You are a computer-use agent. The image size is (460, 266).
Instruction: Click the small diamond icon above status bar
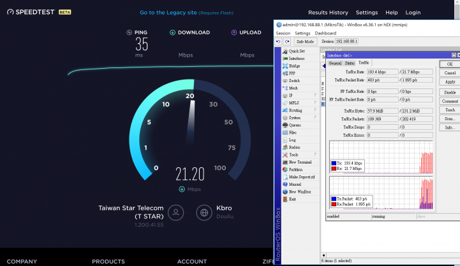pyautogui.click(x=323, y=255)
